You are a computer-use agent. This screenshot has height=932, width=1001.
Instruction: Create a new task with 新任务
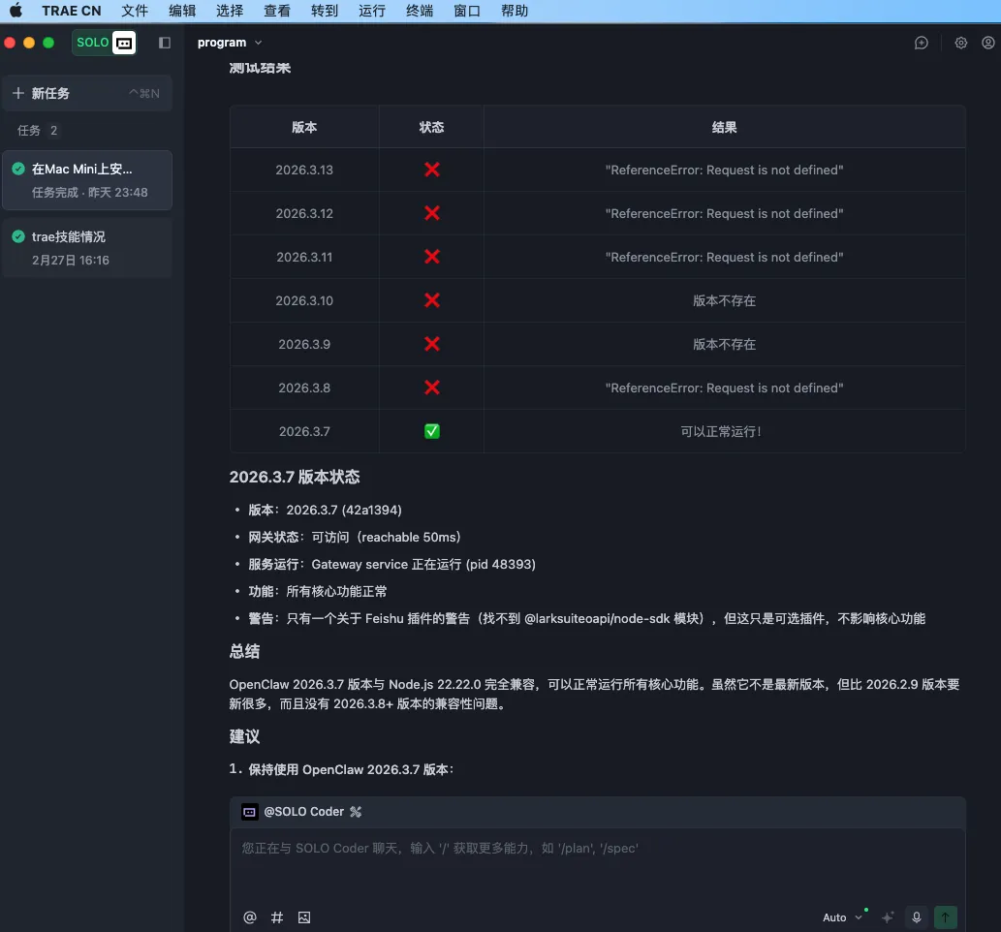87,93
